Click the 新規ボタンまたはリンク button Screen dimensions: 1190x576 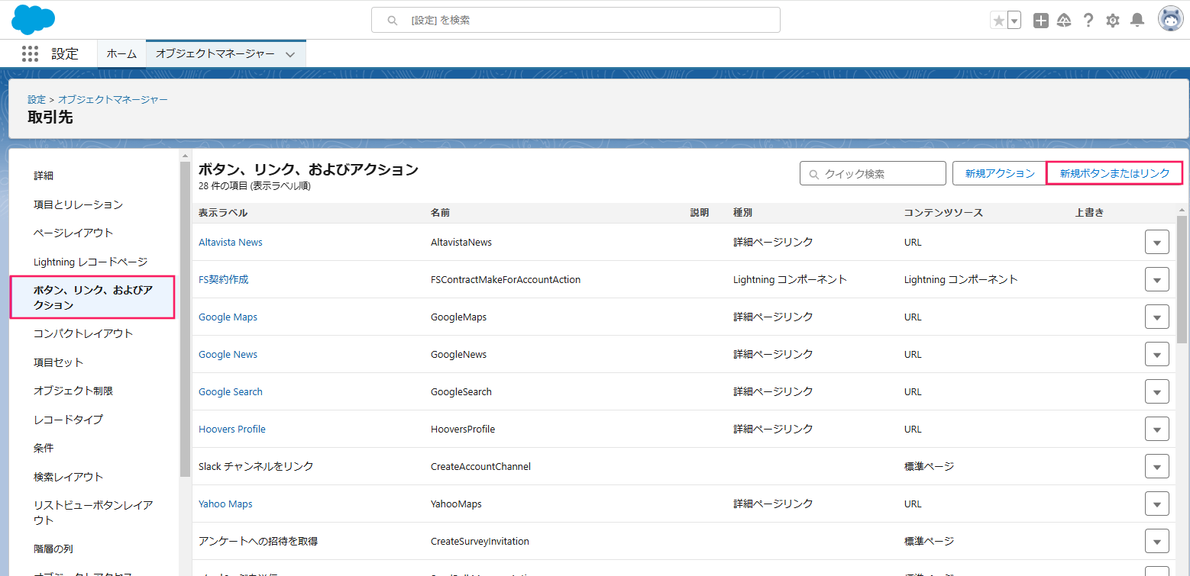point(1114,173)
